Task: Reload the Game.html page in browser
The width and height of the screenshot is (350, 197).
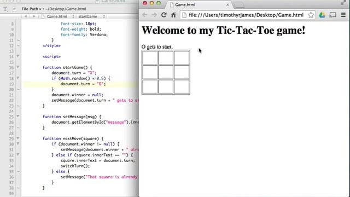Action: coord(164,15)
